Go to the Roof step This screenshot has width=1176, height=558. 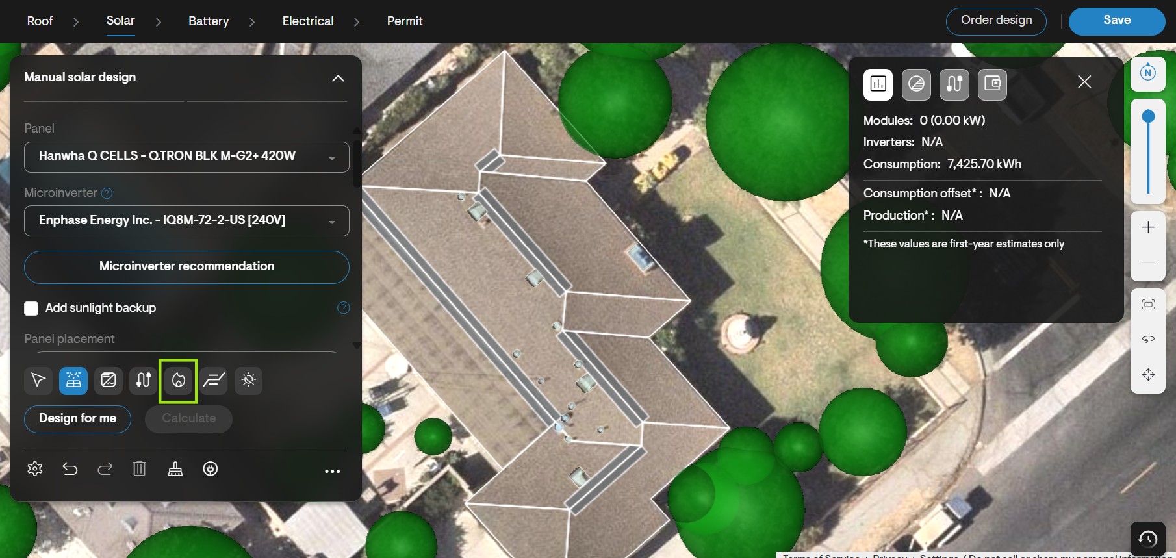coord(40,21)
